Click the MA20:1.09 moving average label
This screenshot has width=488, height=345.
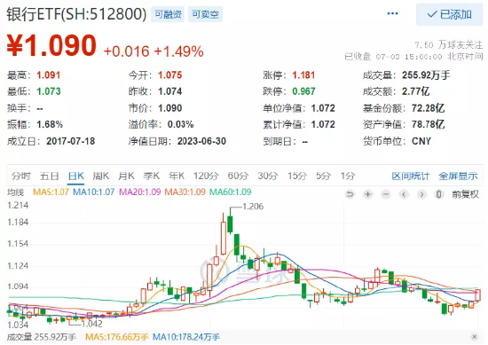coord(139,192)
